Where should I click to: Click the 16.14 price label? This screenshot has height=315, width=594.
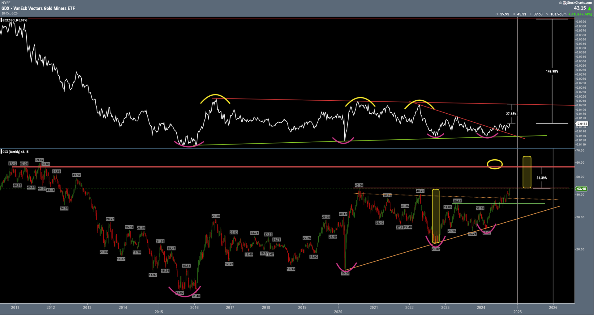click(x=291, y=269)
